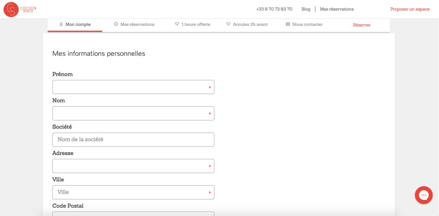The height and width of the screenshot is (216, 439).
Task: Focus the Adresse input field
Action: tap(133, 166)
